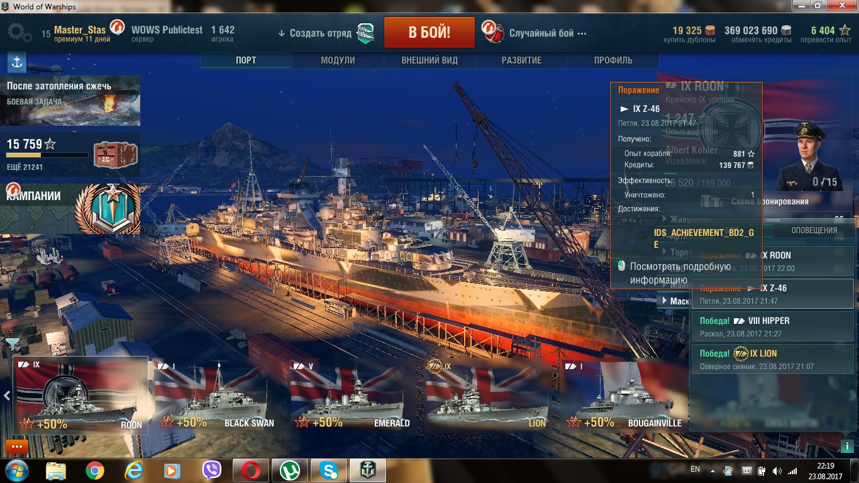
Task: Open Поражение IX ROON battle result
Action: (x=773, y=262)
